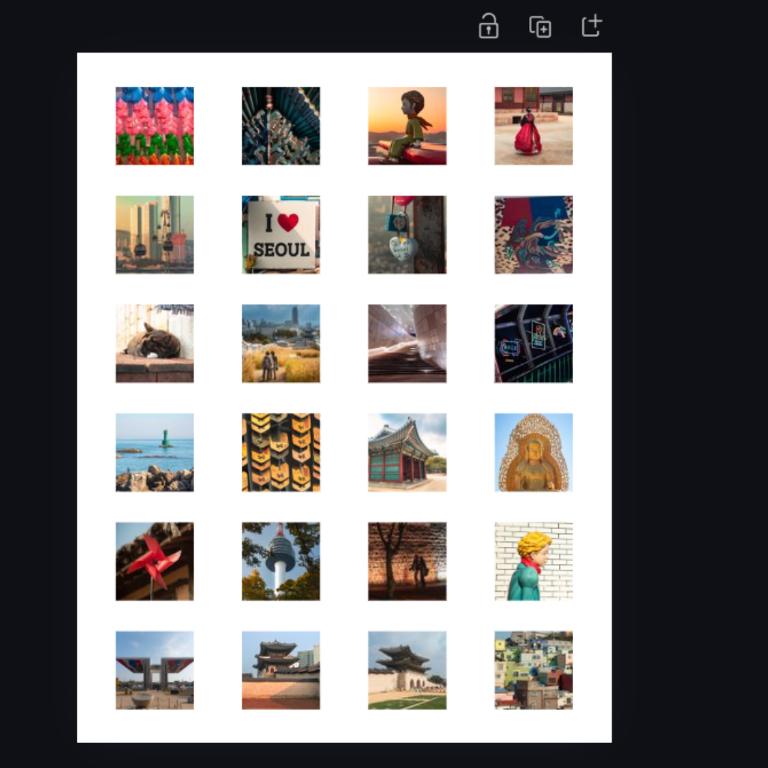Select the sleeping cat photo
Screen dimensions: 768x768
pos(155,343)
